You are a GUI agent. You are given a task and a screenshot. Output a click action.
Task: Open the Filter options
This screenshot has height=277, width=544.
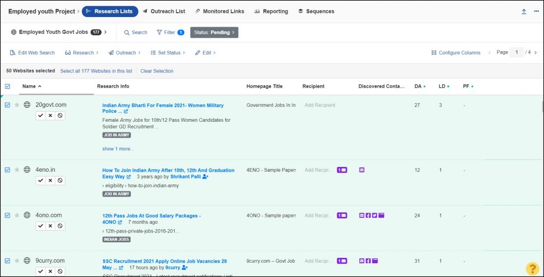coord(171,32)
